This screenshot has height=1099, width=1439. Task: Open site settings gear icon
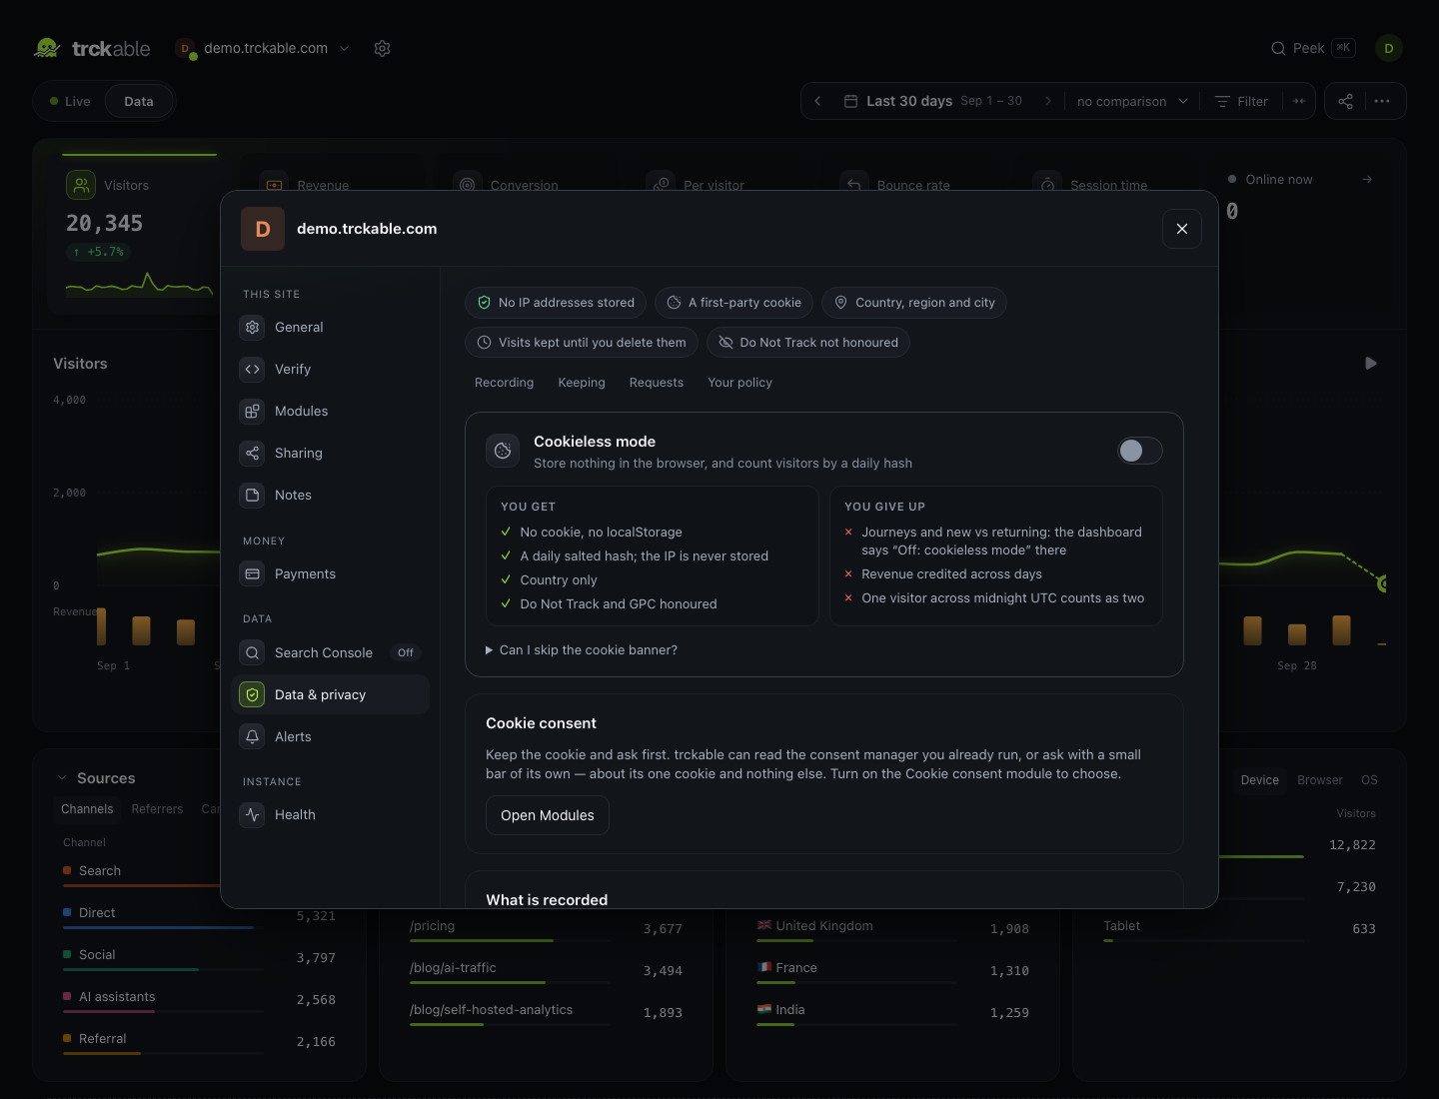tap(382, 48)
